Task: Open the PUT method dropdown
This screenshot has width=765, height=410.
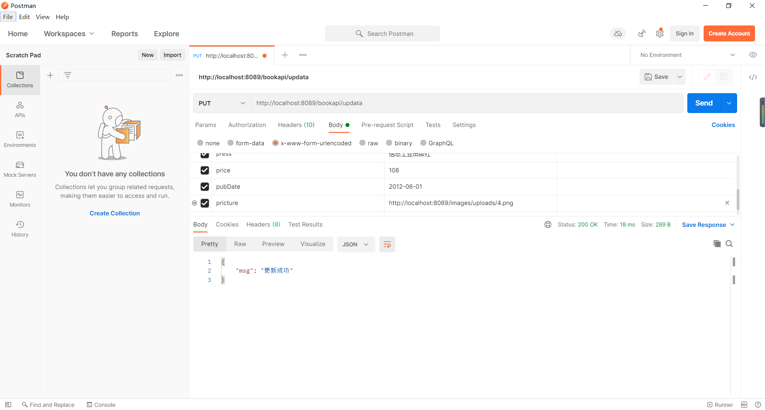Action: [x=222, y=103]
